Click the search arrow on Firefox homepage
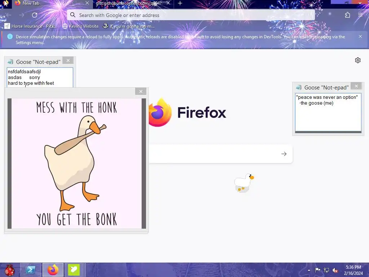The height and width of the screenshot is (277, 369). 284,154
